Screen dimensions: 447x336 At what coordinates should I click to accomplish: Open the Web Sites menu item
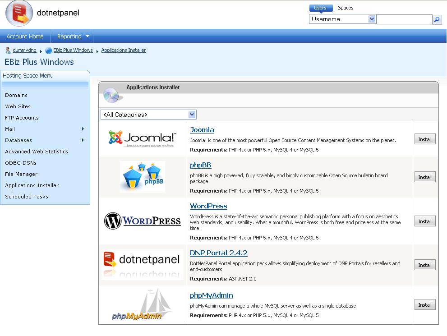pos(18,106)
